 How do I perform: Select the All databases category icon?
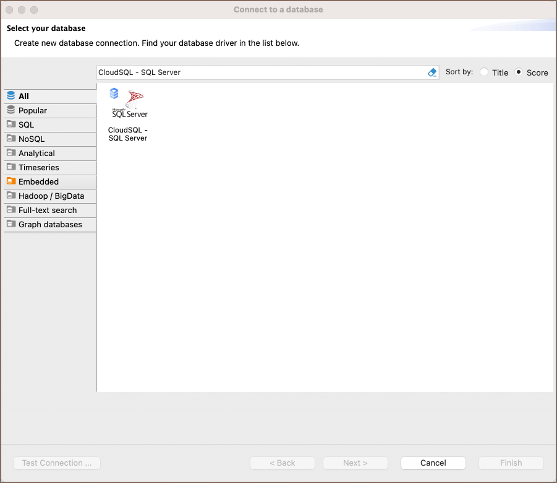click(12, 96)
